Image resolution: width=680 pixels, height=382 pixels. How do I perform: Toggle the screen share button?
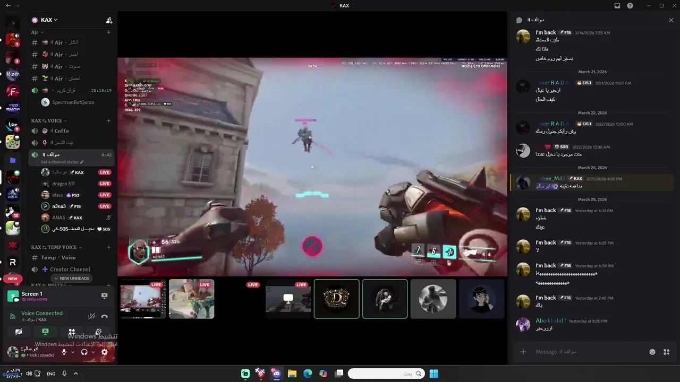45,332
